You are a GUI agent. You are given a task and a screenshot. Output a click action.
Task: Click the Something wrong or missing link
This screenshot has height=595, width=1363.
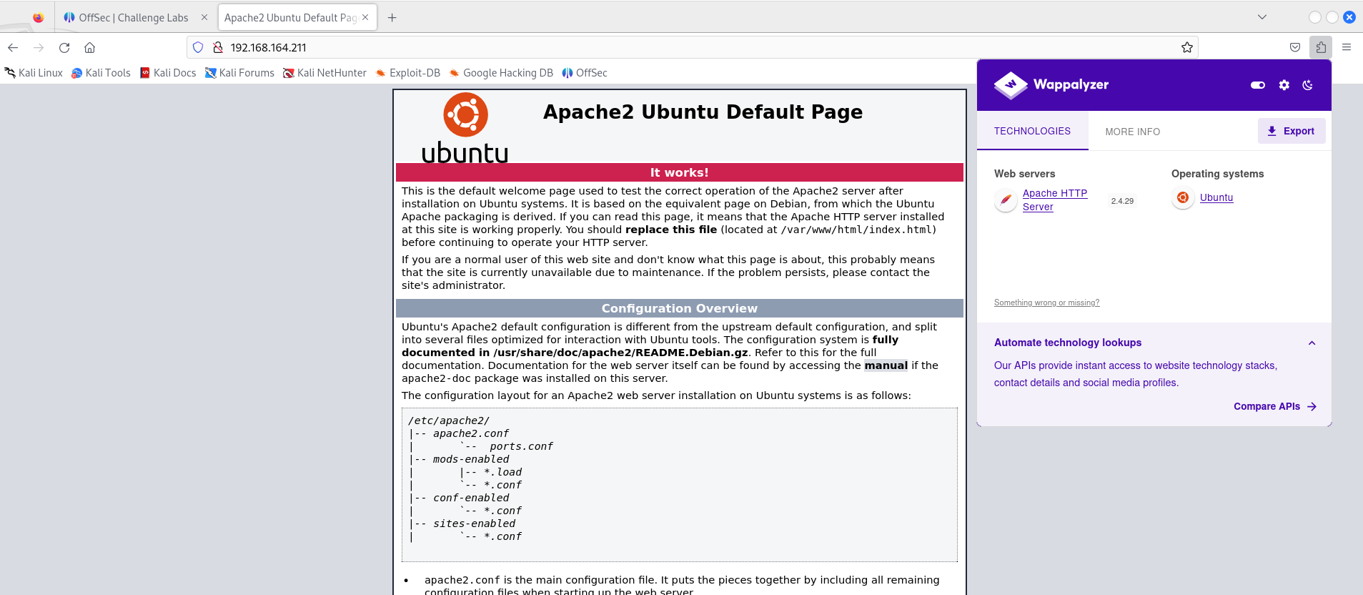click(x=1046, y=303)
